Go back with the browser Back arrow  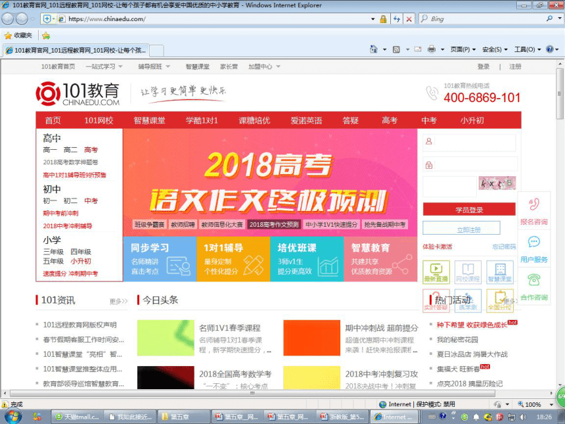[x=8, y=19]
